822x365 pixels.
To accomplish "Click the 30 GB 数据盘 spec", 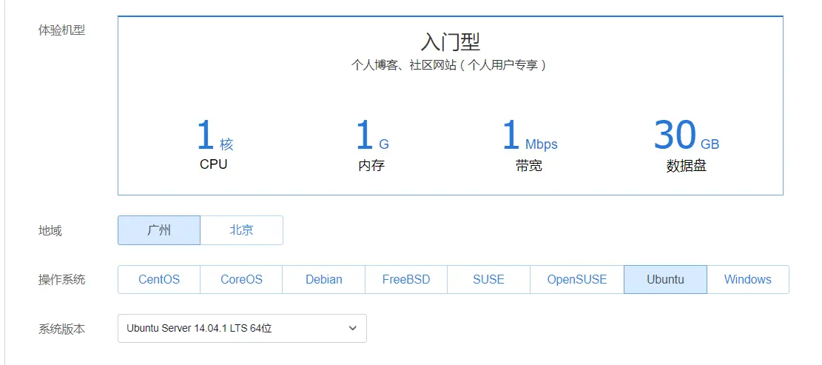I will coord(686,145).
